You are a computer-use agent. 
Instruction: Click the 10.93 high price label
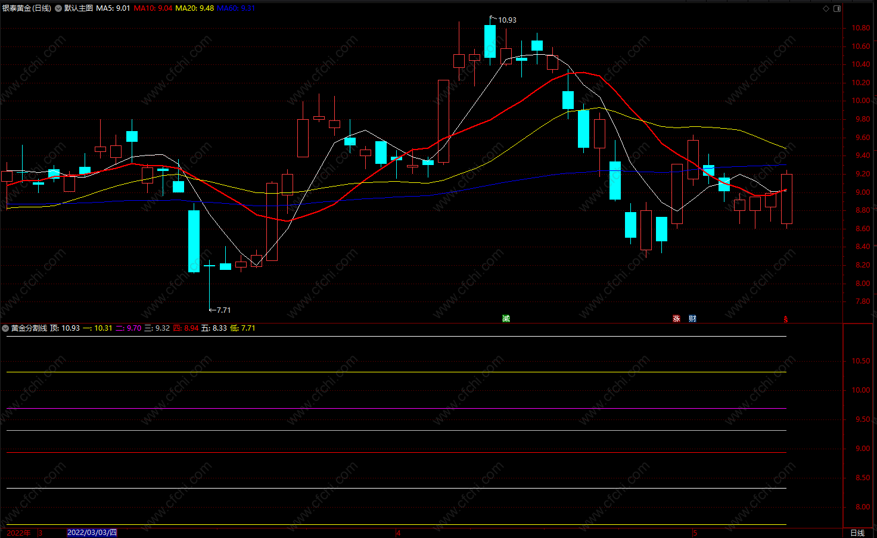coord(508,20)
